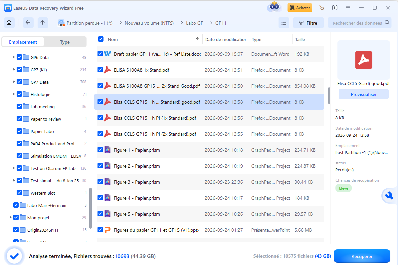
Task: Click the Acheter purchase button
Action: [300, 8]
